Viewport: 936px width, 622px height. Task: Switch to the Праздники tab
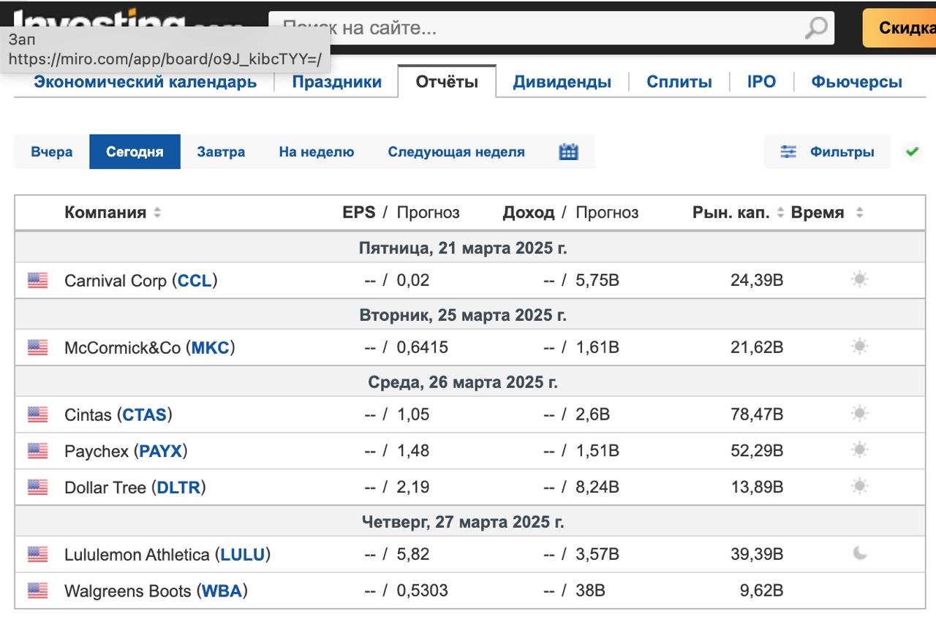(x=337, y=82)
